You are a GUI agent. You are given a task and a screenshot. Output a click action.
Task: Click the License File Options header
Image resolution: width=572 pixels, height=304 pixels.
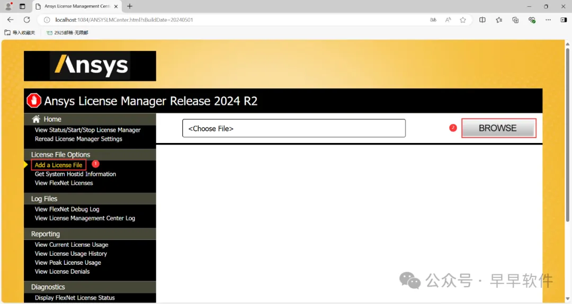[60, 154]
